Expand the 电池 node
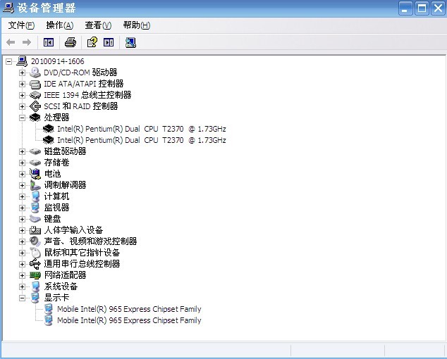 click(22, 174)
